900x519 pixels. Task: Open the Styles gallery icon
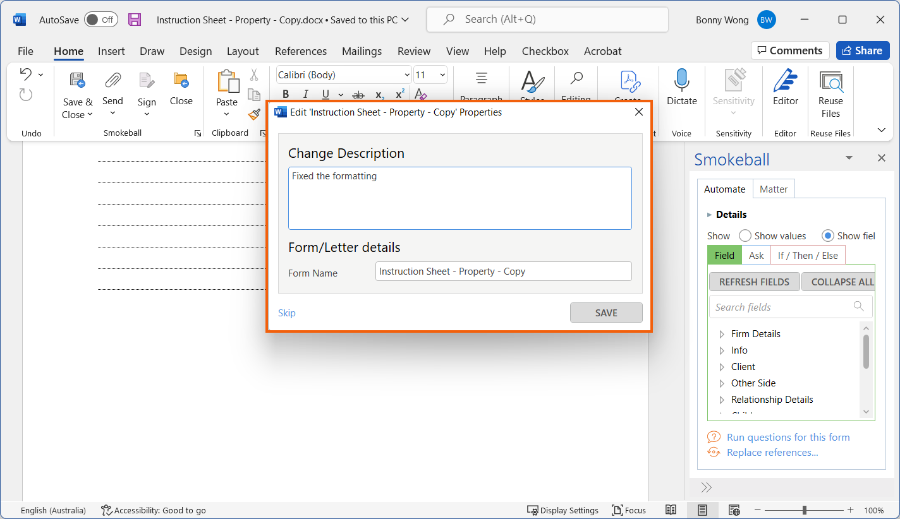tap(532, 82)
